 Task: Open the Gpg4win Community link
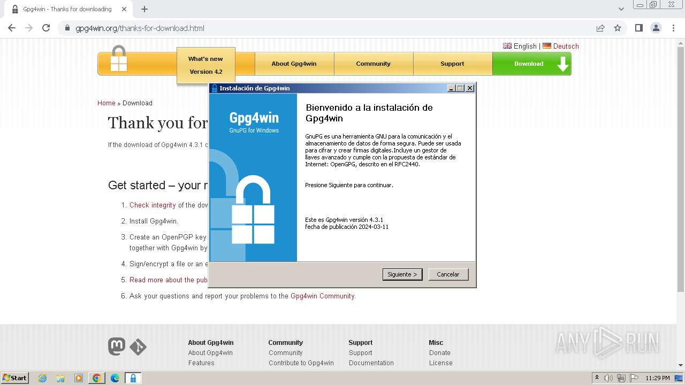click(x=322, y=296)
